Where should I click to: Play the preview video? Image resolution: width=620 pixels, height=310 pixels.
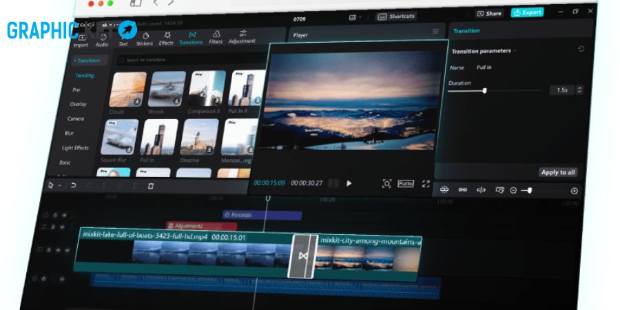pos(349,183)
